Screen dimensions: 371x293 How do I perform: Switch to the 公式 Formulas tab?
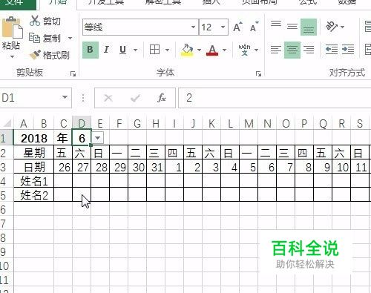(x=308, y=2)
